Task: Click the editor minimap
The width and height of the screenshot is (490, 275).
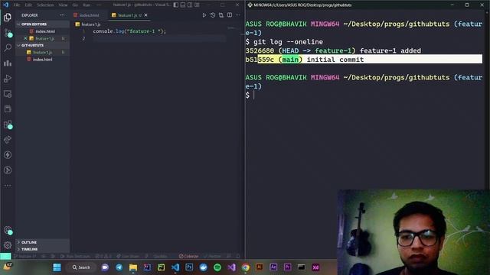Action: pos(232,28)
